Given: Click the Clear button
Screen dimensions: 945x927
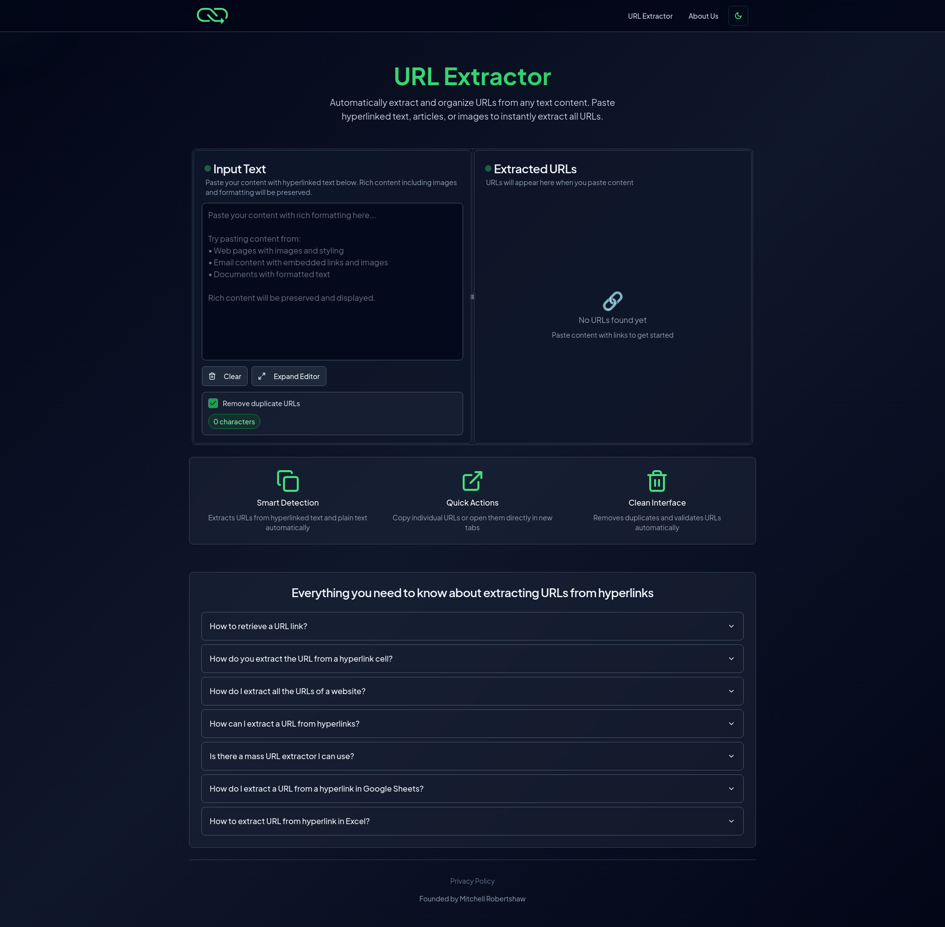Looking at the screenshot, I should point(224,376).
